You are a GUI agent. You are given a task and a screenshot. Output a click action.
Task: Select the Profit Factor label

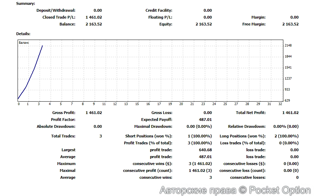click(x=63, y=120)
